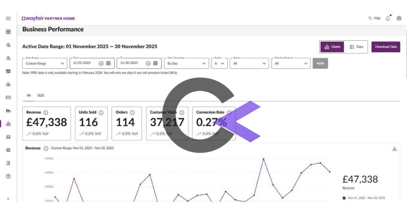The width and height of the screenshot is (407, 213).
Task: Open the From date calendar picker icon
Action: point(108,63)
